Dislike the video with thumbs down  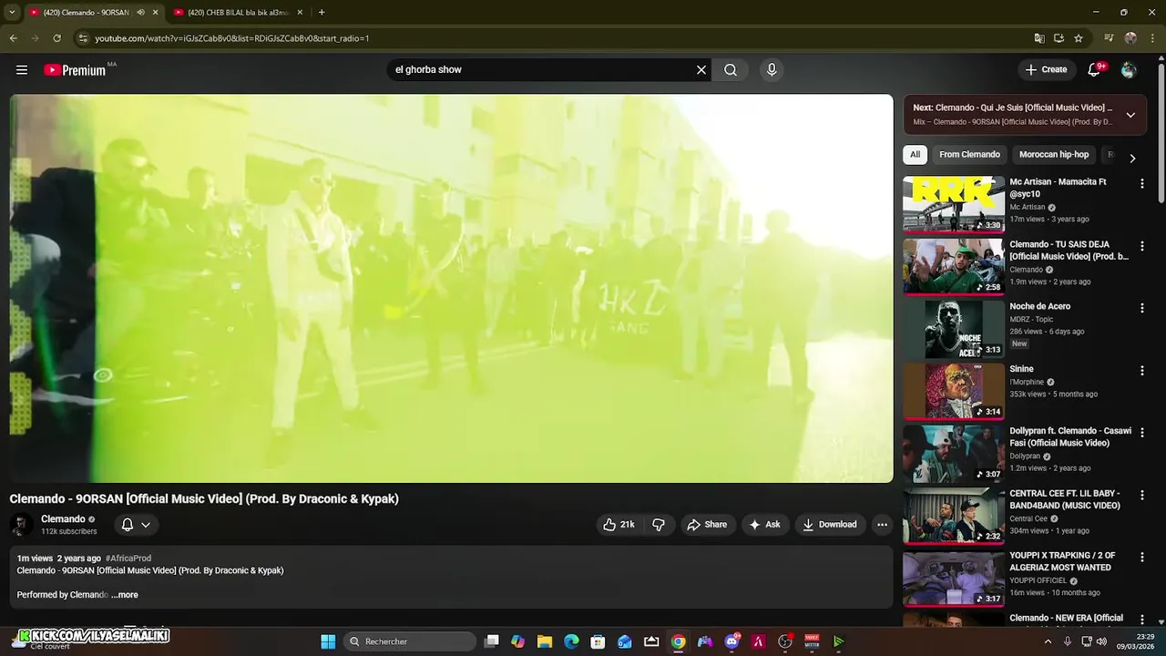[x=658, y=525]
